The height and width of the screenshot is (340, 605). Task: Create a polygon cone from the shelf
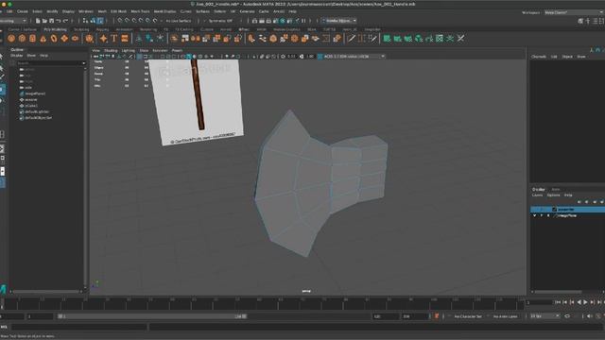point(43,38)
